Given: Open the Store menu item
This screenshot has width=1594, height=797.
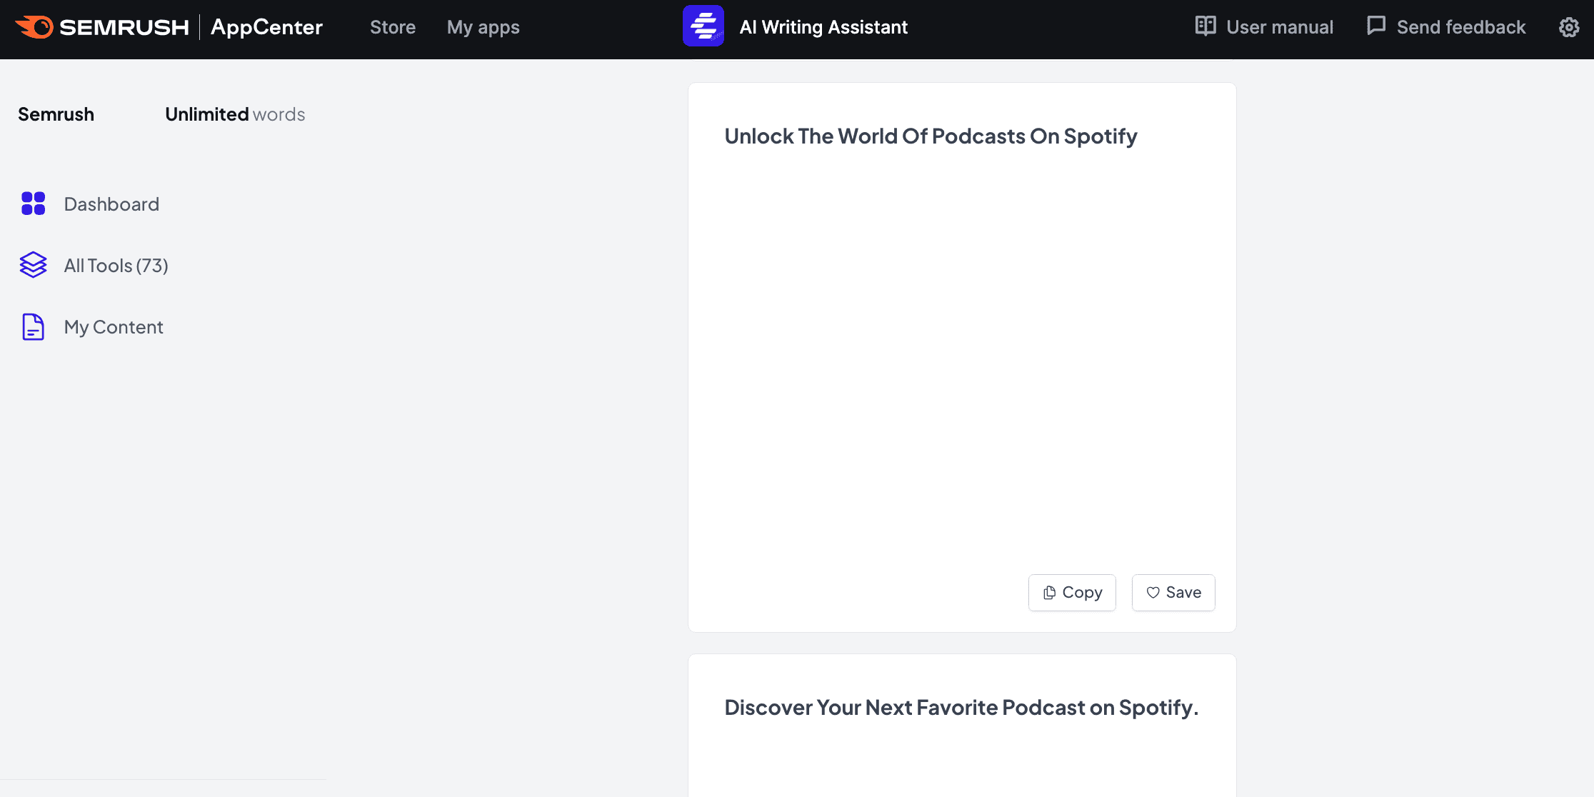Looking at the screenshot, I should 392,27.
